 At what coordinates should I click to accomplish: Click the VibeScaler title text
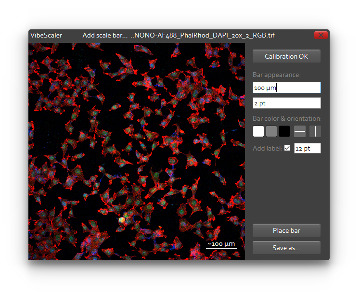(46, 35)
